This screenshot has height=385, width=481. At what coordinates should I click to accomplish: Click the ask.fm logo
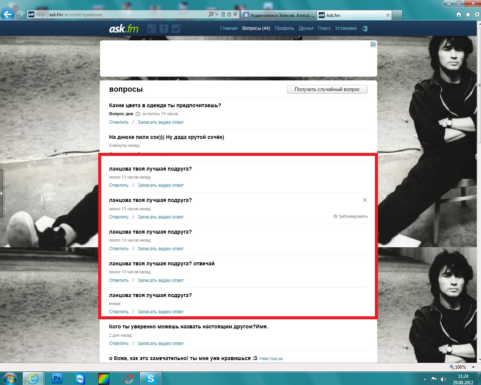(124, 29)
